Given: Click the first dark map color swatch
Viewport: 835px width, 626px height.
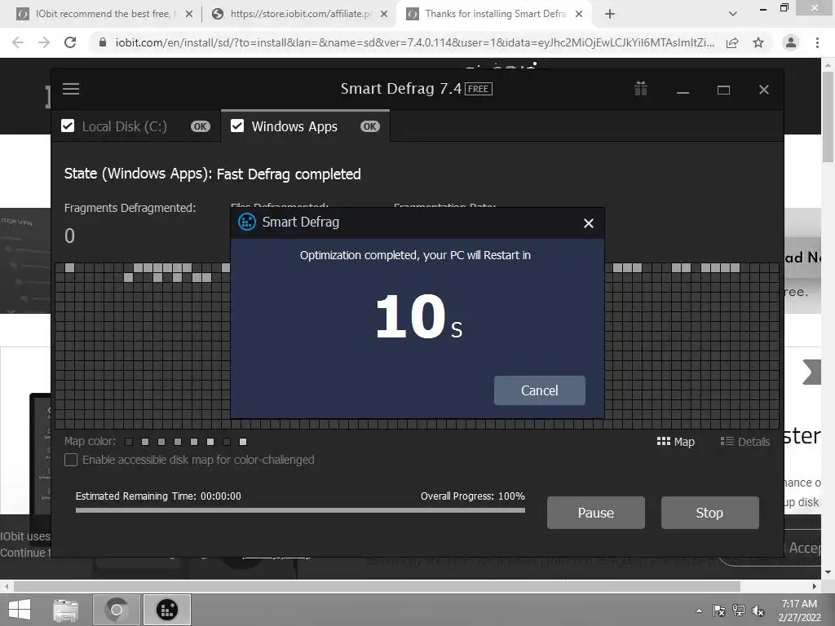Looking at the screenshot, I should coord(129,442).
